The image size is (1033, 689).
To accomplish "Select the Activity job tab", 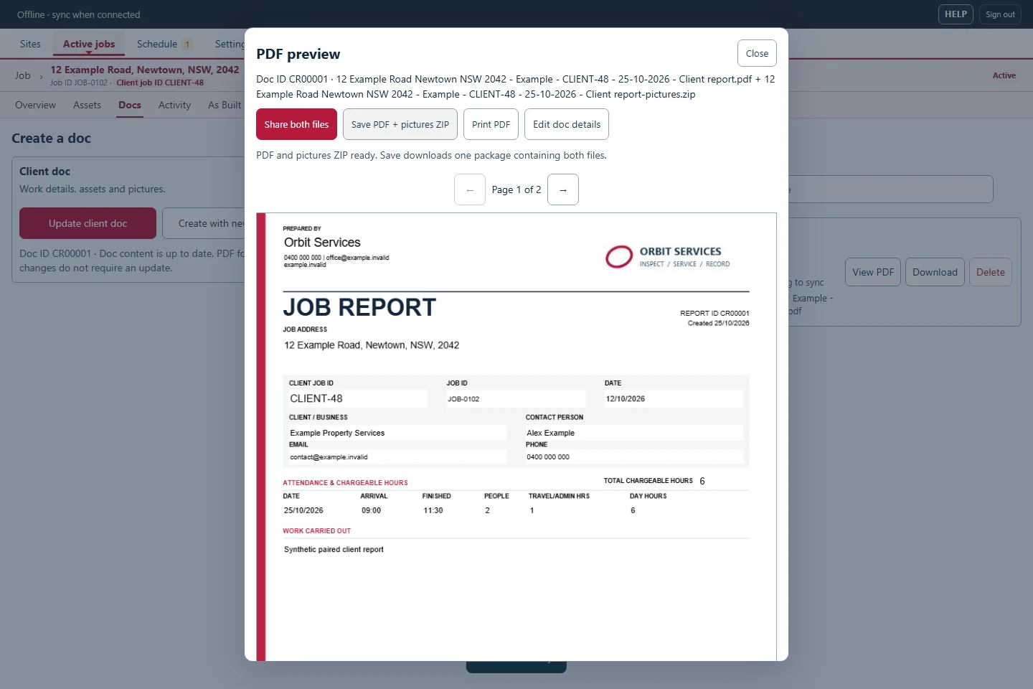I will tap(174, 105).
